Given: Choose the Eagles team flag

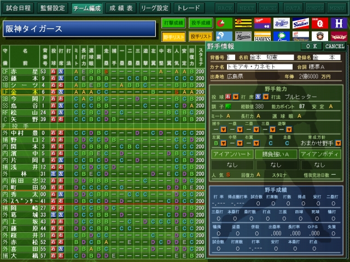Looking at the screenshot, I should point(339,37).
